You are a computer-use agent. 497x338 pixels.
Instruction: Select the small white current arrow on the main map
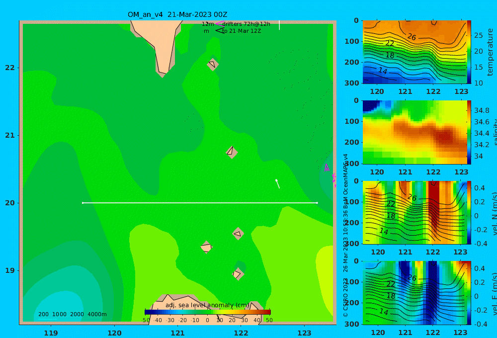point(278,184)
